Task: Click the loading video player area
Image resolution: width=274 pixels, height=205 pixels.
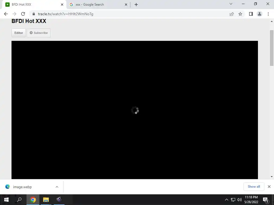Action: click(135, 110)
